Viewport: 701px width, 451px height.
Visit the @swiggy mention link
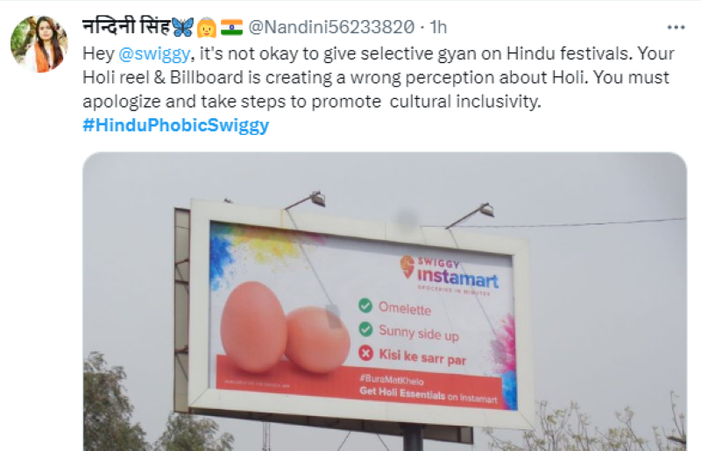click(154, 54)
